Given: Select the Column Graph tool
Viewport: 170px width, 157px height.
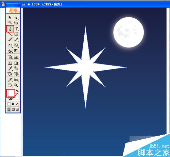Looking at the screenshot, I should tap(16, 57).
